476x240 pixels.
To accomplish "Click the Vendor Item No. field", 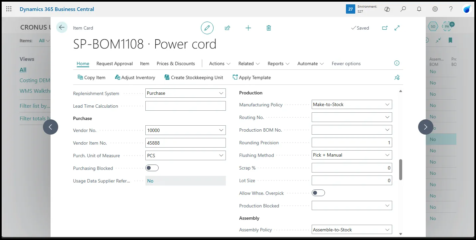I will tap(186, 143).
